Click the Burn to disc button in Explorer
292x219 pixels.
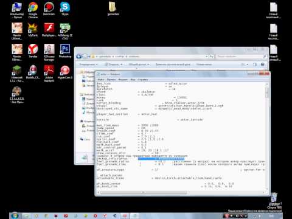tap(173, 64)
